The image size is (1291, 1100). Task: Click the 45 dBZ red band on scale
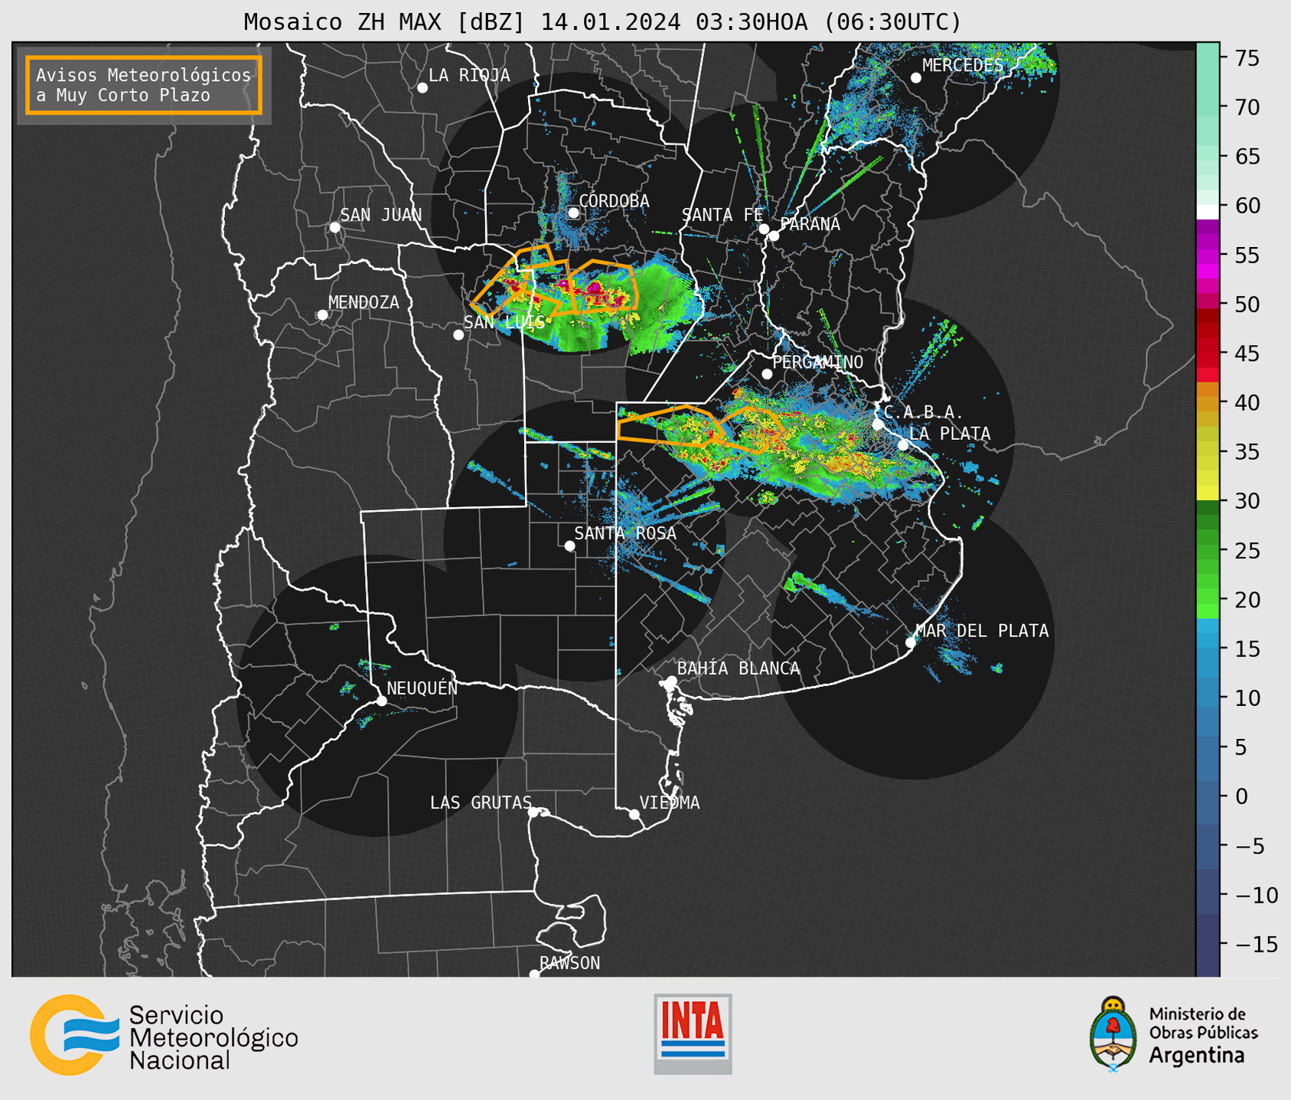click(x=1207, y=353)
